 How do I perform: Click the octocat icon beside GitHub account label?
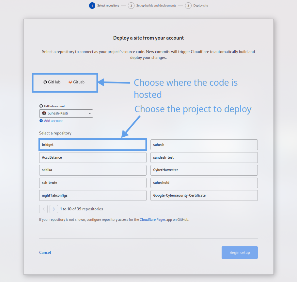41,106
